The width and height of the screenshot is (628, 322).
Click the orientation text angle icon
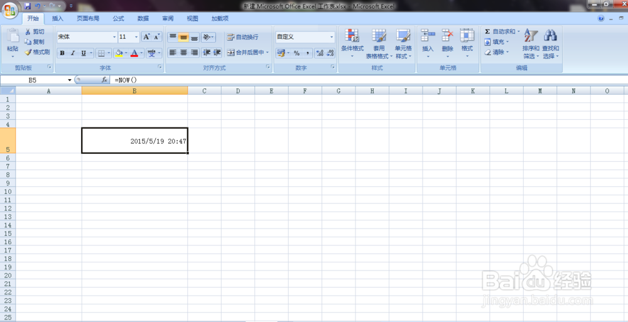click(x=207, y=37)
